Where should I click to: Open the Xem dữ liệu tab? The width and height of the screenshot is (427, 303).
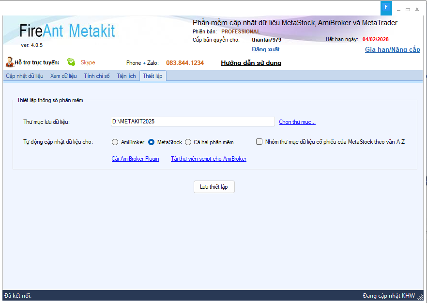(x=63, y=76)
